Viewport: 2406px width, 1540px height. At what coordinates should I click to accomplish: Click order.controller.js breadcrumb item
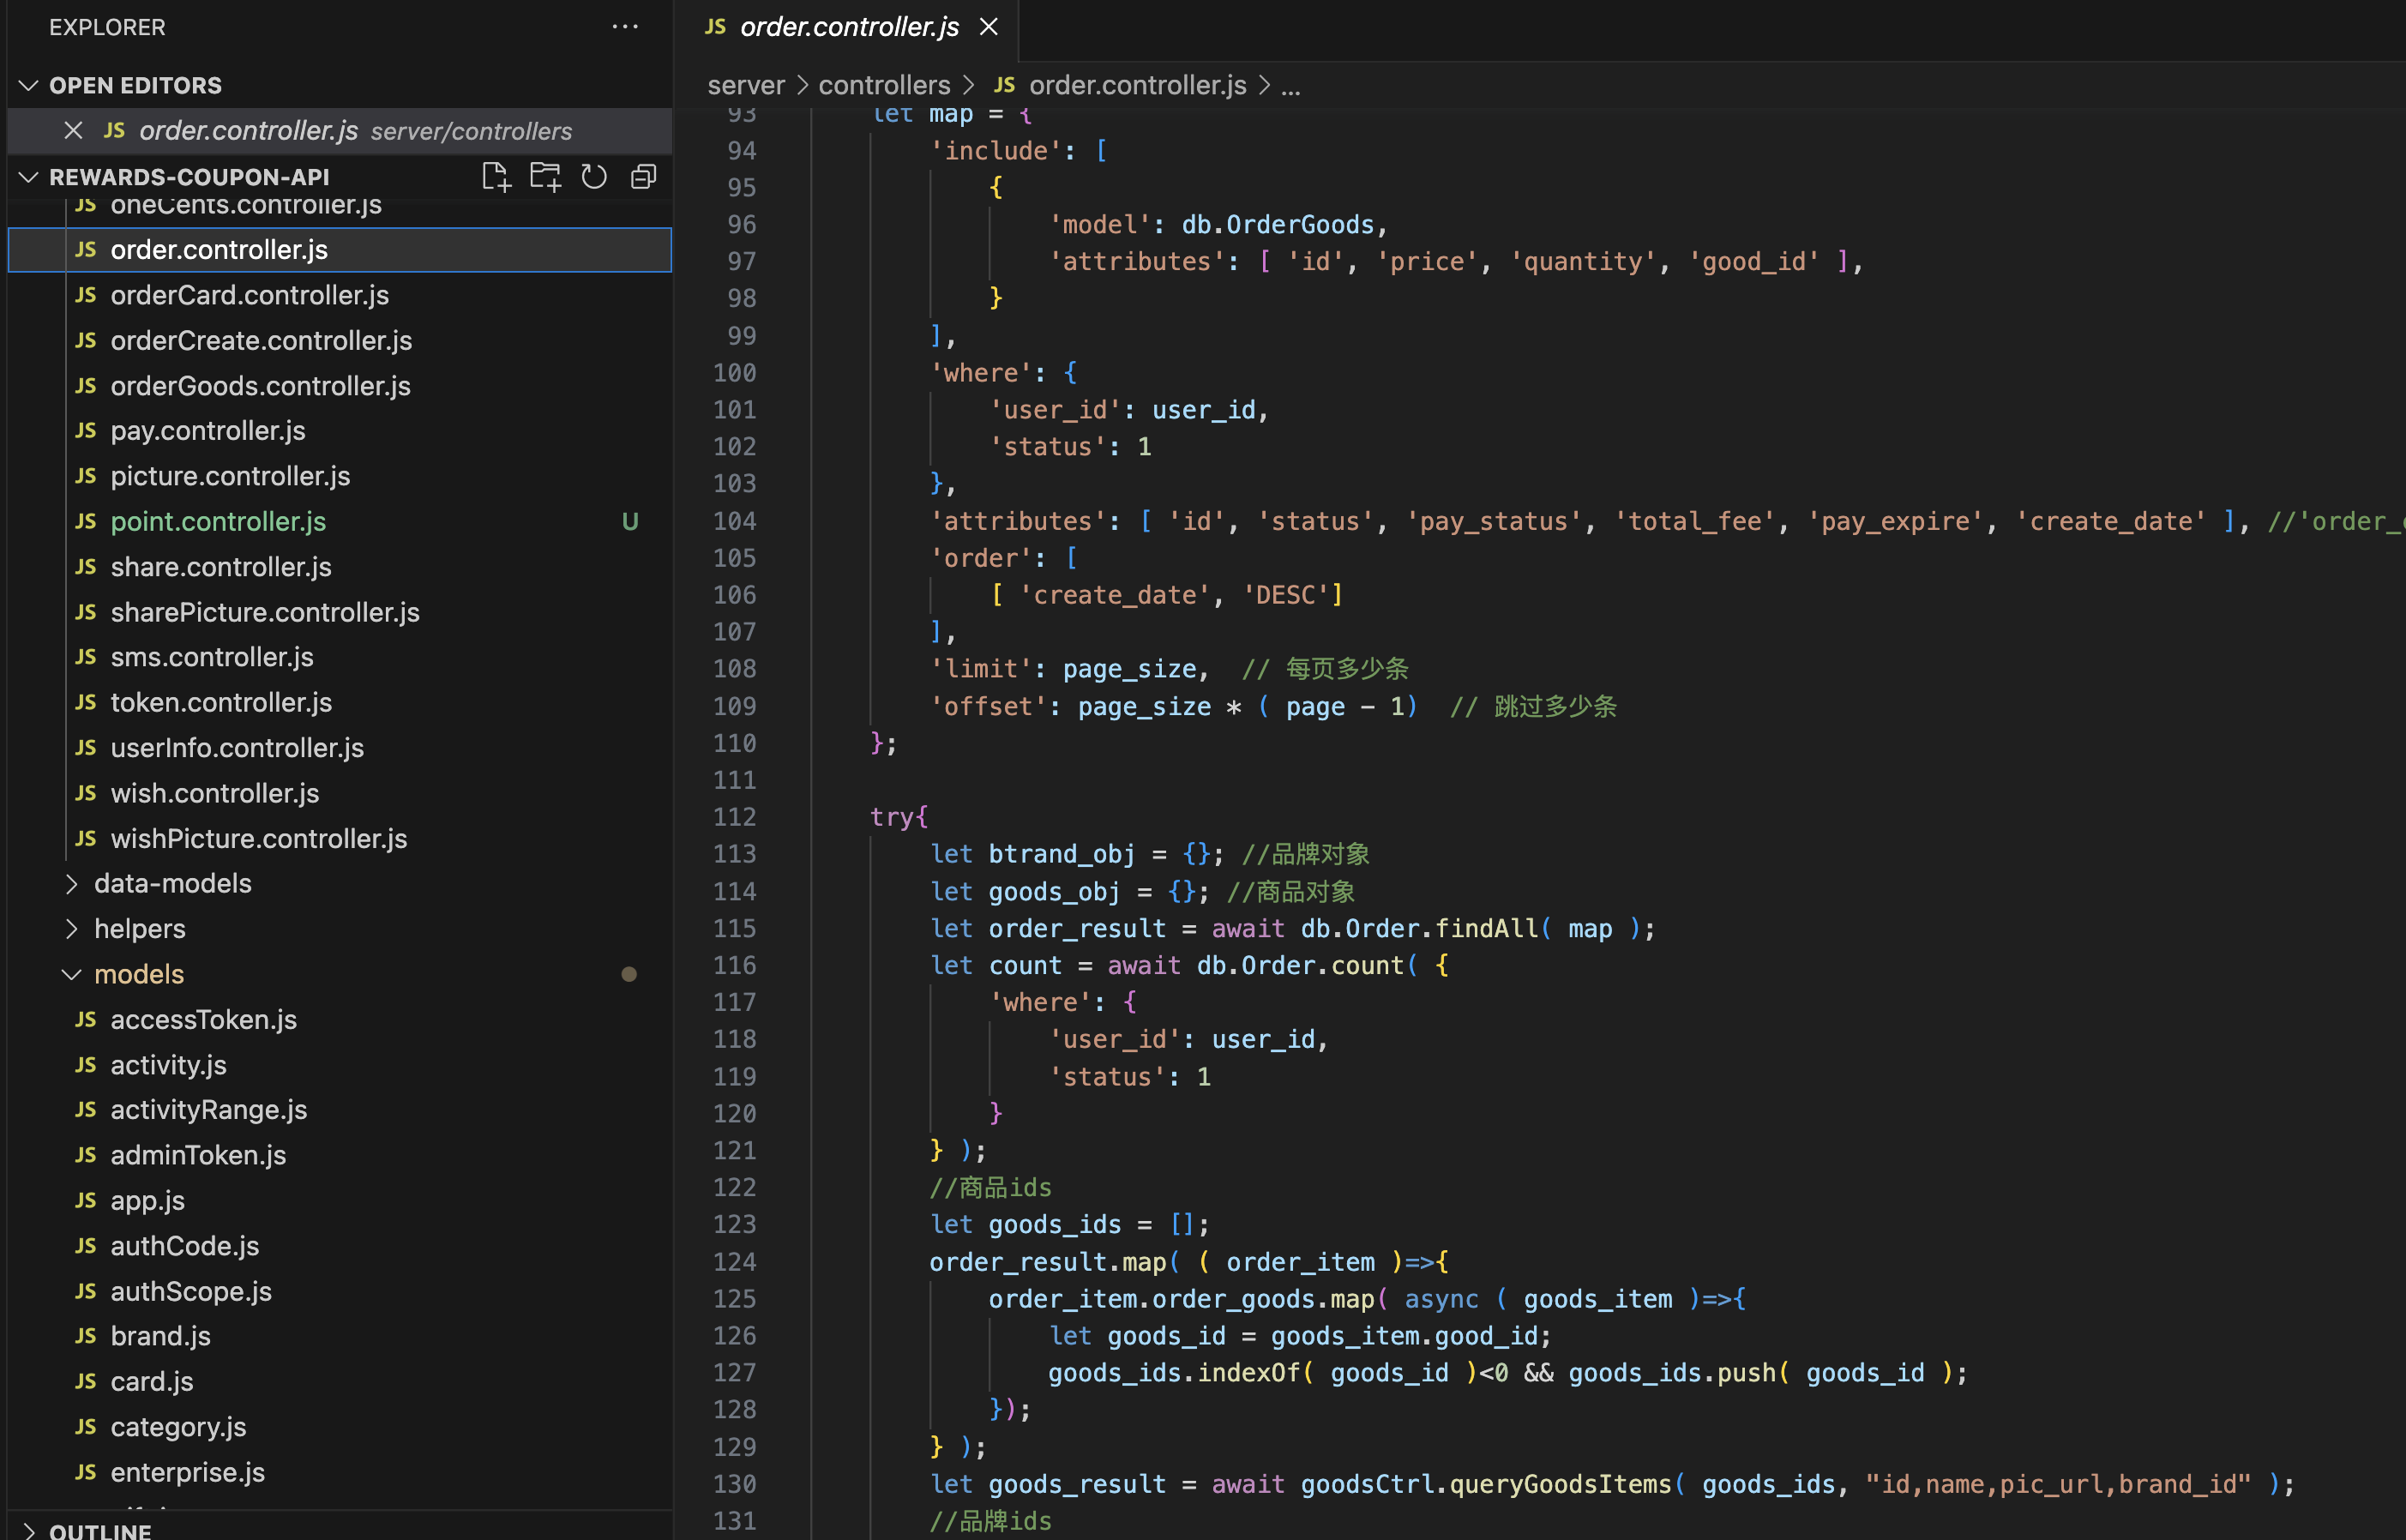click(x=1137, y=85)
